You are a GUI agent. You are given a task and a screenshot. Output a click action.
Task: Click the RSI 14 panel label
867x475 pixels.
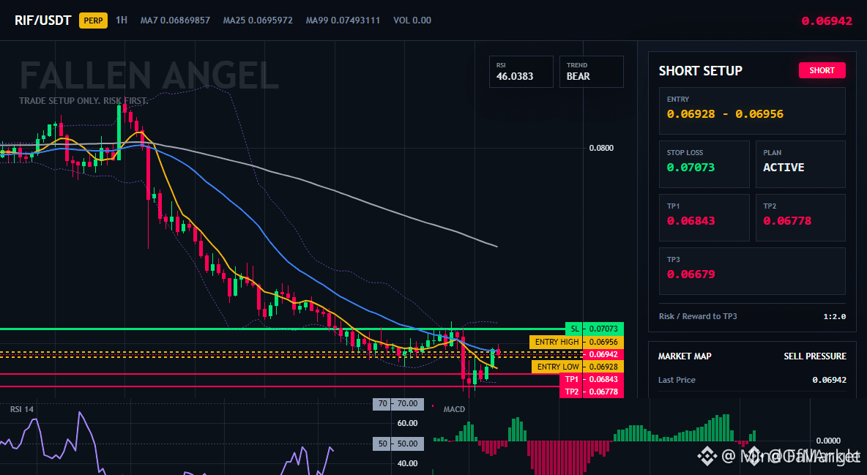click(21, 409)
